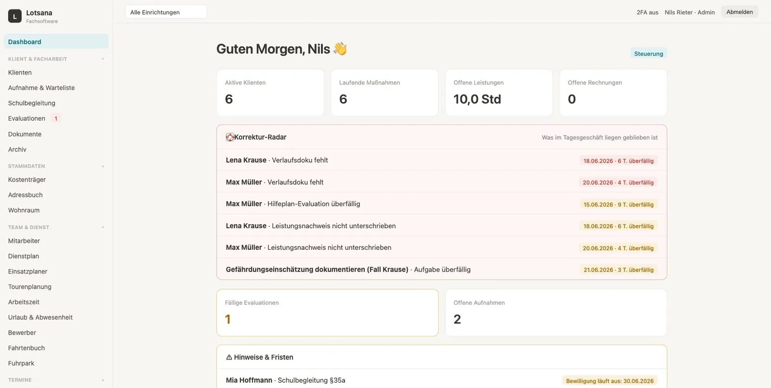Viewport: 771px width, 388px height.
Task: Click the Evaluationen badge showing 1
Action: [x=56, y=118]
